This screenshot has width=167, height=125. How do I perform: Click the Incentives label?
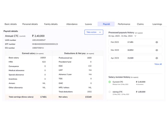13,79
